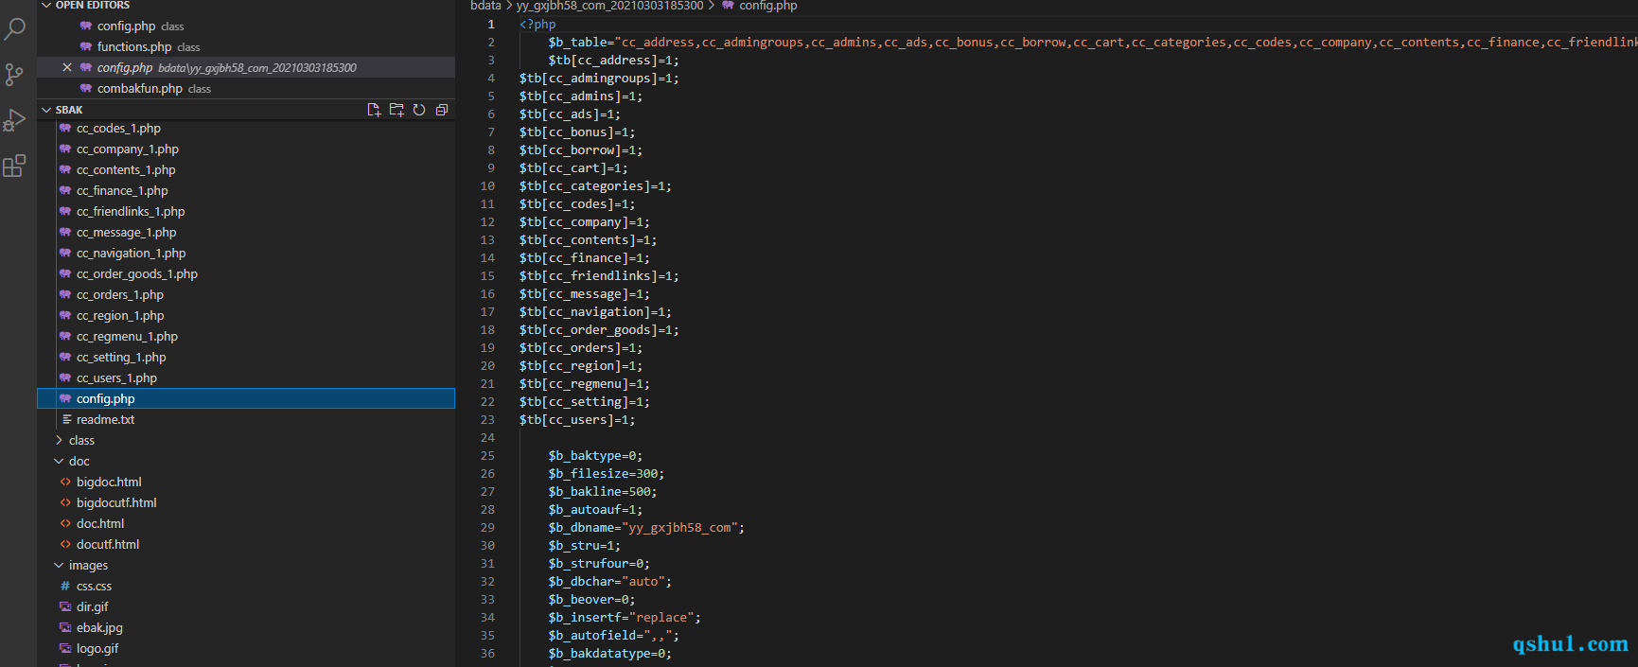This screenshot has width=1638, height=667.
Task: Open the Source Control view
Action: click(14, 75)
